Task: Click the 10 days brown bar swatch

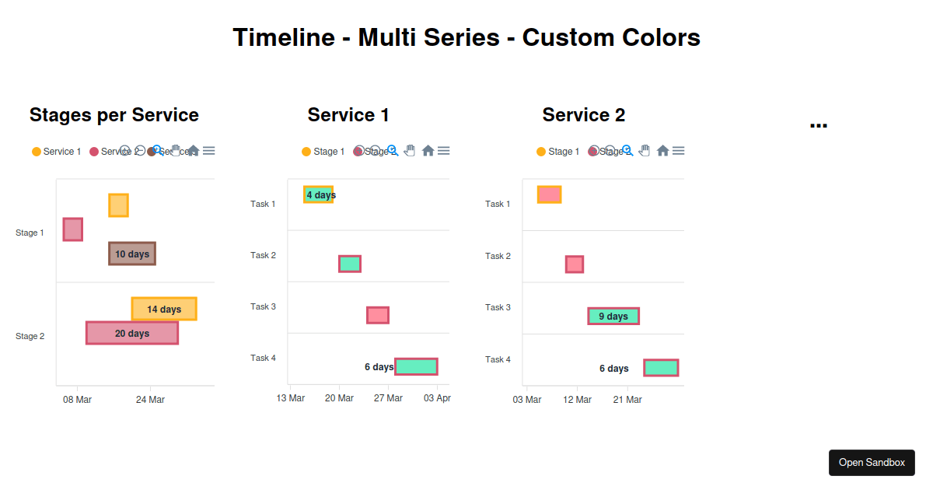Action: tap(132, 254)
